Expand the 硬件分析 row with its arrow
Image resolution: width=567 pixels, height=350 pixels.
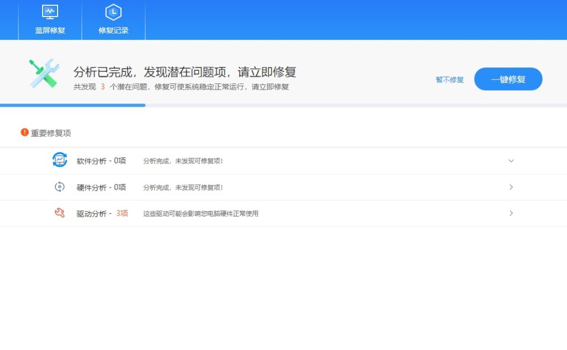point(511,187)
